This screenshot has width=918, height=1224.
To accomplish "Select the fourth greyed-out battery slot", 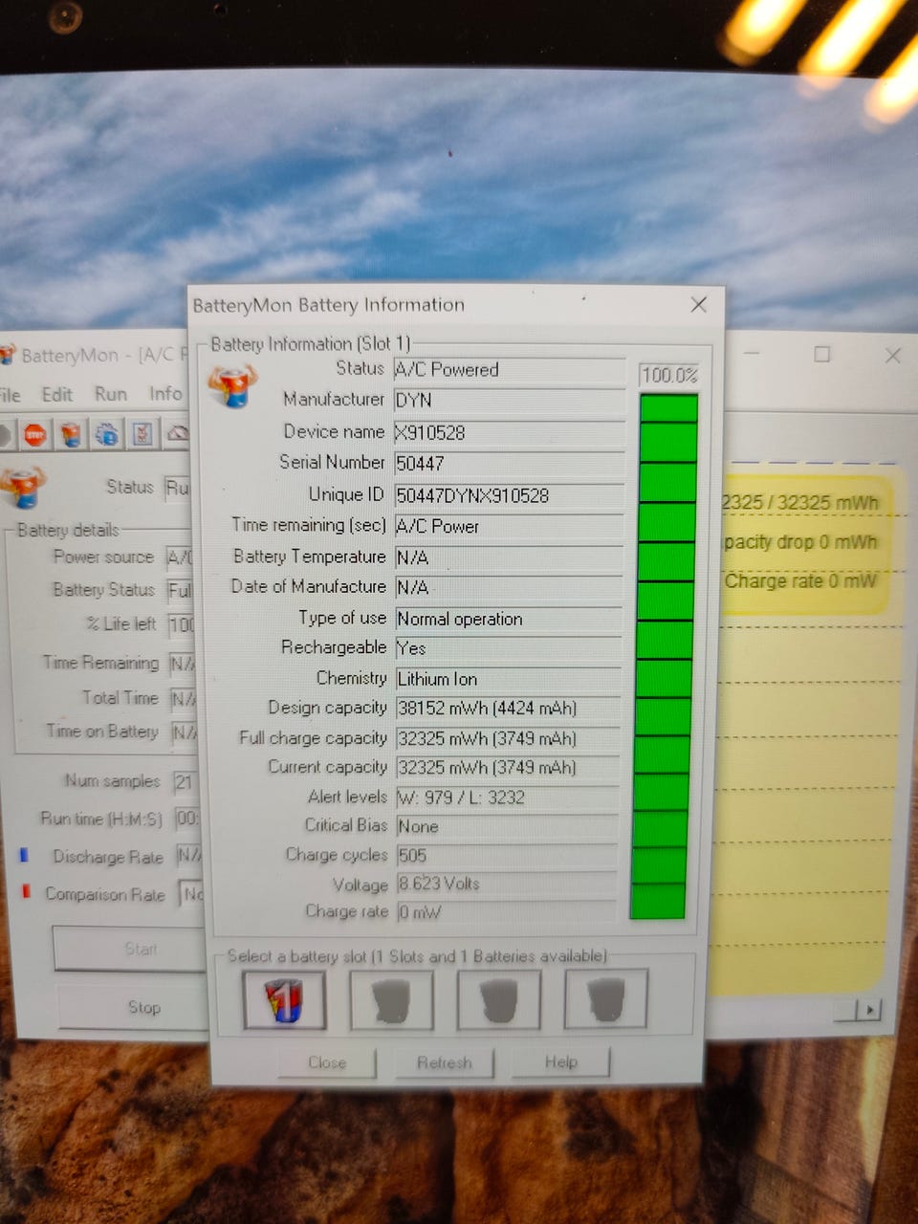I will tap(606, 999).
